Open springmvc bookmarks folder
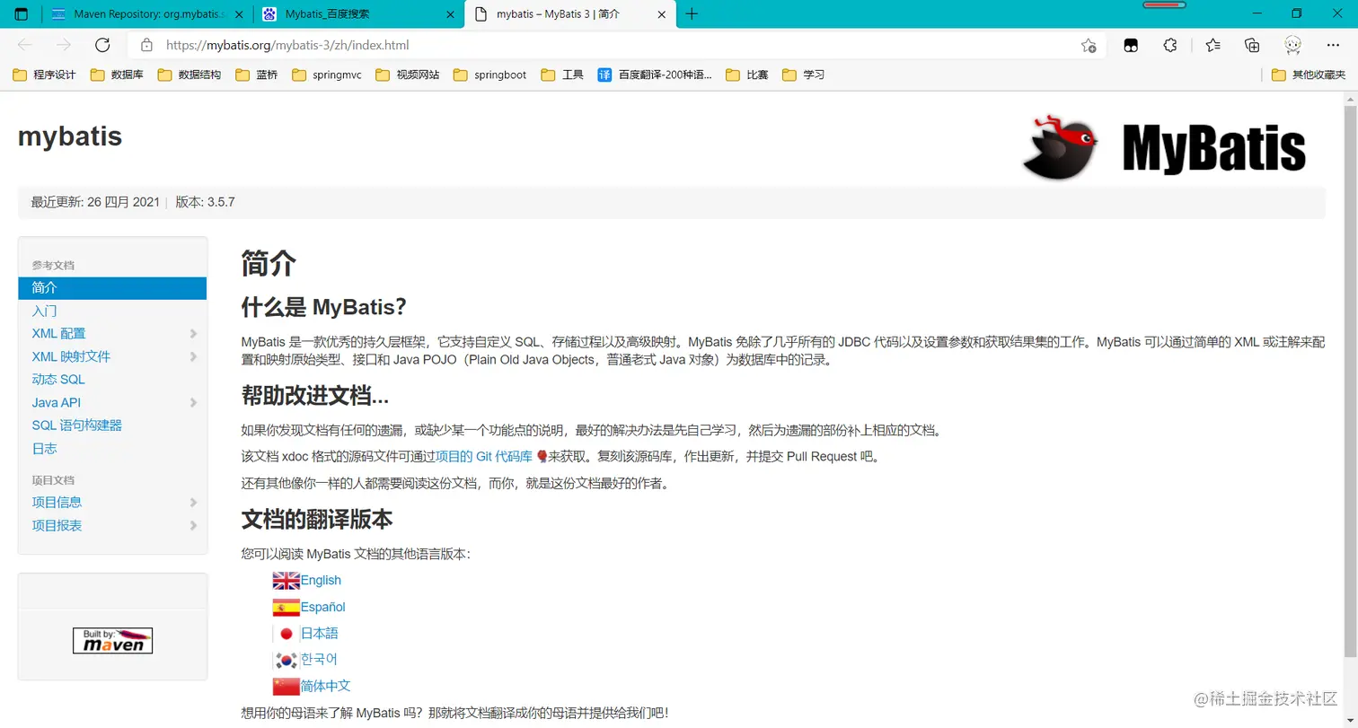 (327, 75)
